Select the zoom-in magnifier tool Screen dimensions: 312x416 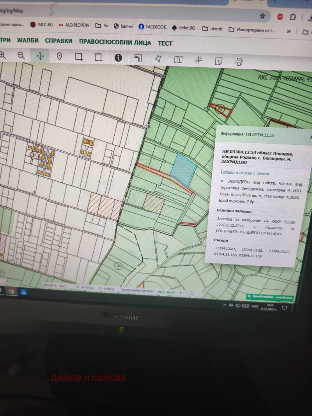pyautogui.click(x=3, y=56)
